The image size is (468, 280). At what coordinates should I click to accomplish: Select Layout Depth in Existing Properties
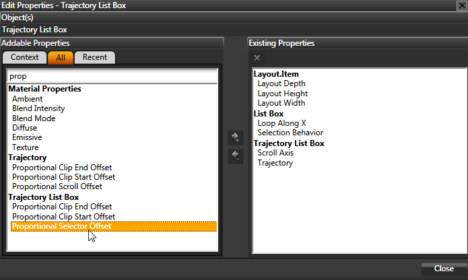click(281, 84)
